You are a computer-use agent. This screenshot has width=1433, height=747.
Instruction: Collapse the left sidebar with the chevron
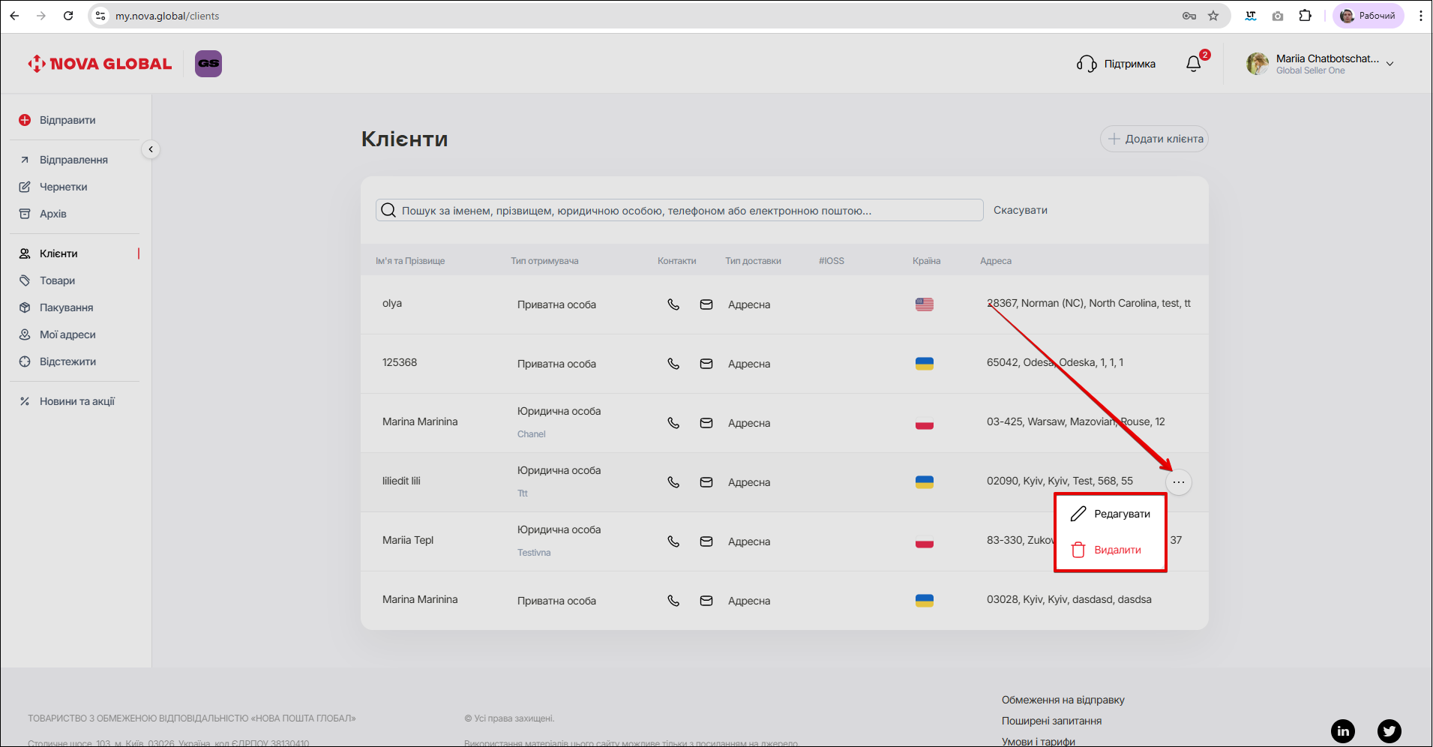pyautogui.click(x=151, y=149)
